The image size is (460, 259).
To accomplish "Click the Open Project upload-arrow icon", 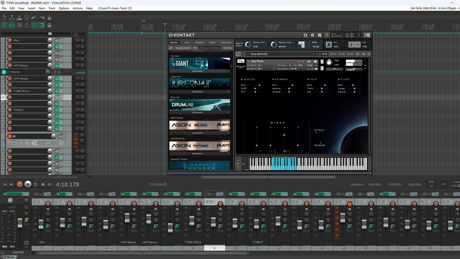I will (x=12, y=18).
